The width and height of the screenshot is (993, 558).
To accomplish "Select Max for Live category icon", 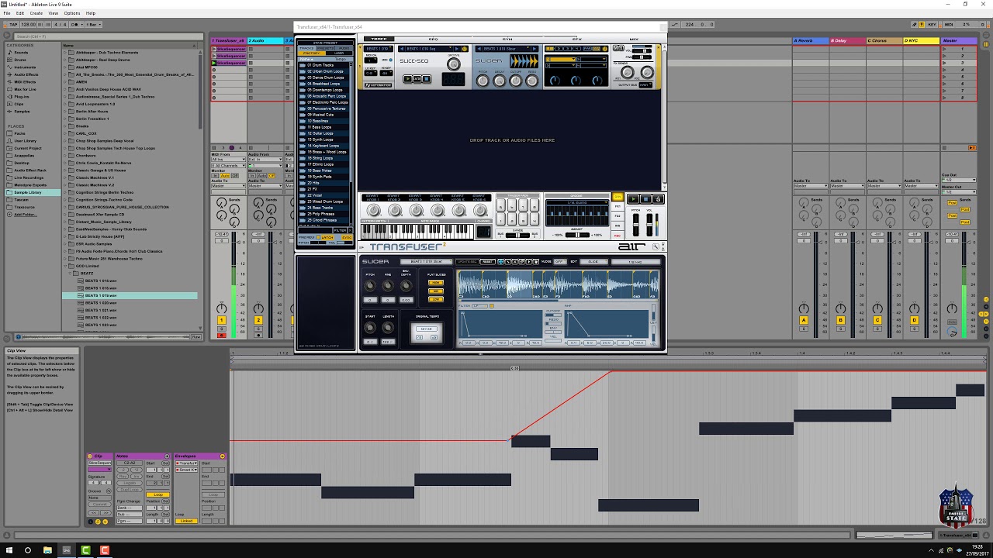I will (10, 89).
